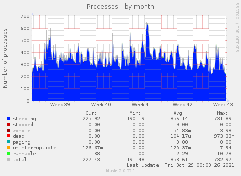Viewport: 241px width, 176px height.
Task: Click the 'Max:' column header
Action: point(222,113)
